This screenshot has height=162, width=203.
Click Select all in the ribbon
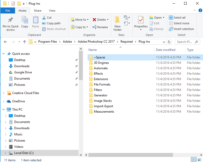(x=177, y=18)
